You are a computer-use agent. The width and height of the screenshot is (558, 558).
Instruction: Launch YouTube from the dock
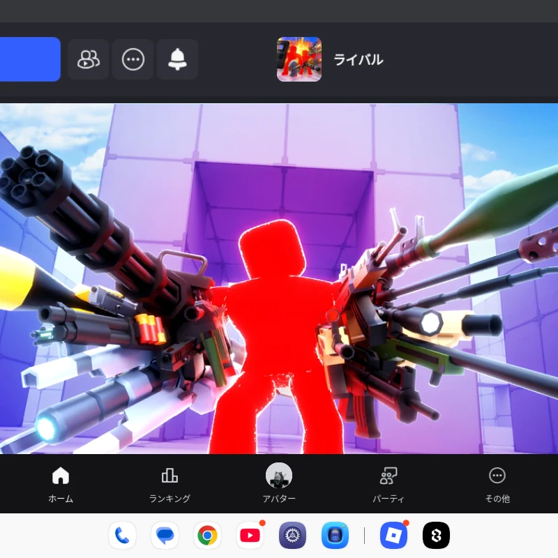(250, 535)
